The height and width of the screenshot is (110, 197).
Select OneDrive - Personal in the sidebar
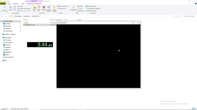(x=10, y=34)
